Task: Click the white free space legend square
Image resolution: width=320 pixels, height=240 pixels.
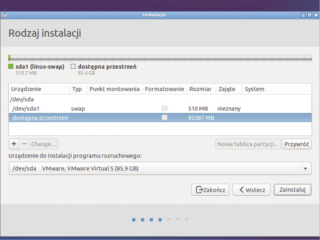Action: click(x=73, y=67)
